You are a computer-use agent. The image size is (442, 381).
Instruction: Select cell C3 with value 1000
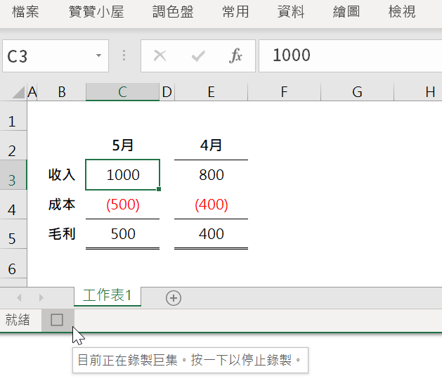coord(122,175)
